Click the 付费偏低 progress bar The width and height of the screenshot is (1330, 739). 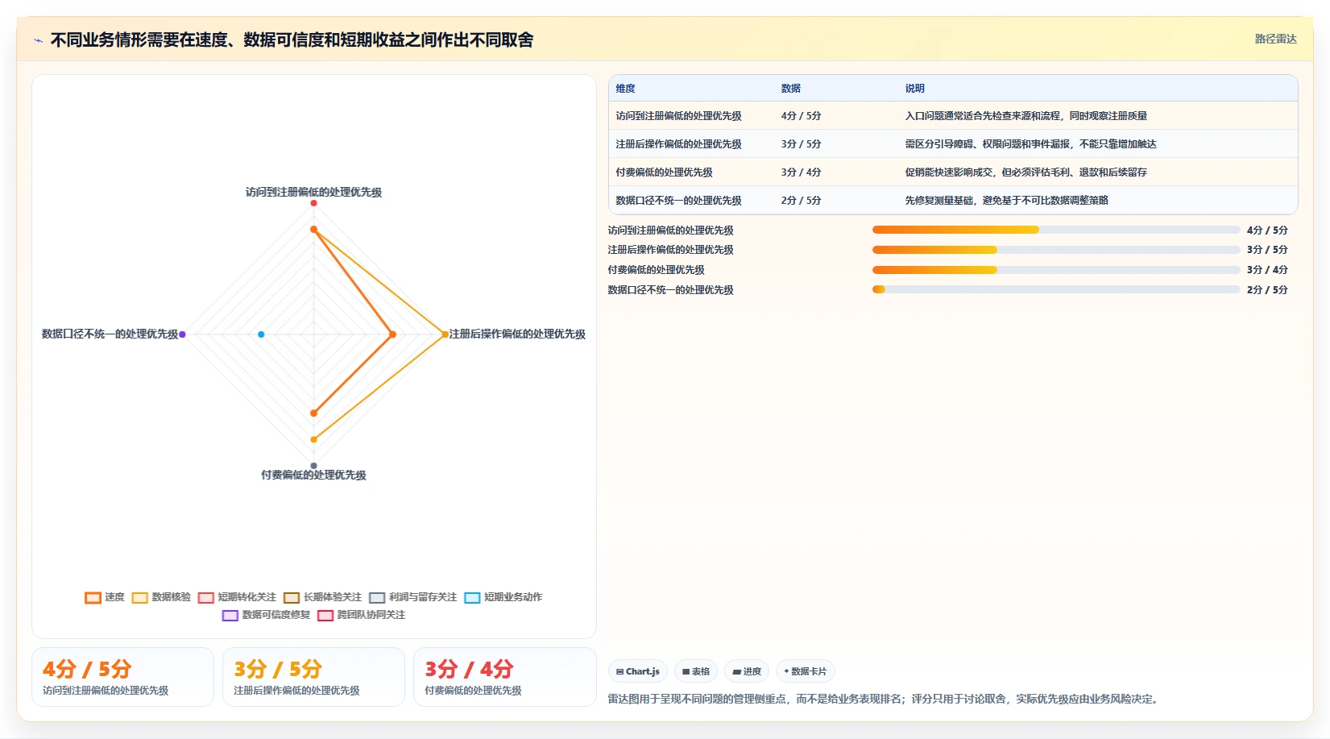(1056, 270)
